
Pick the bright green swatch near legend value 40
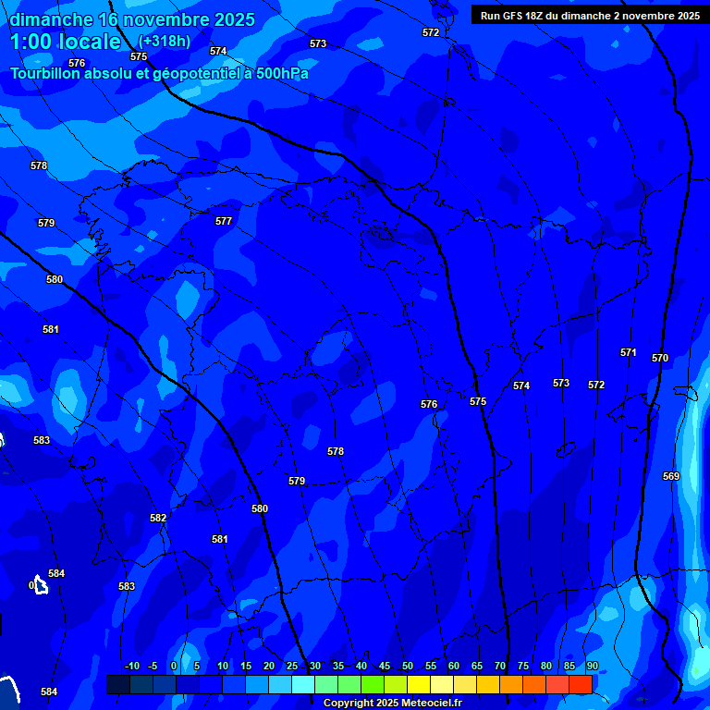pos(373,684)
